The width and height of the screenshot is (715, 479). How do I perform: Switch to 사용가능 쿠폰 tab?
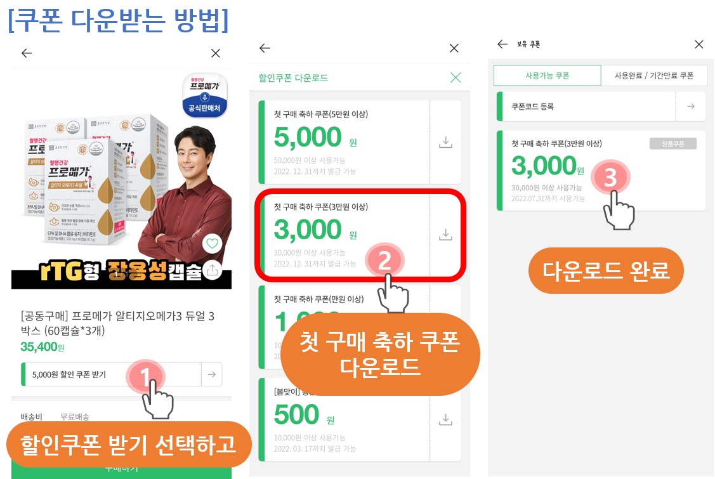(x=547, y=75)
